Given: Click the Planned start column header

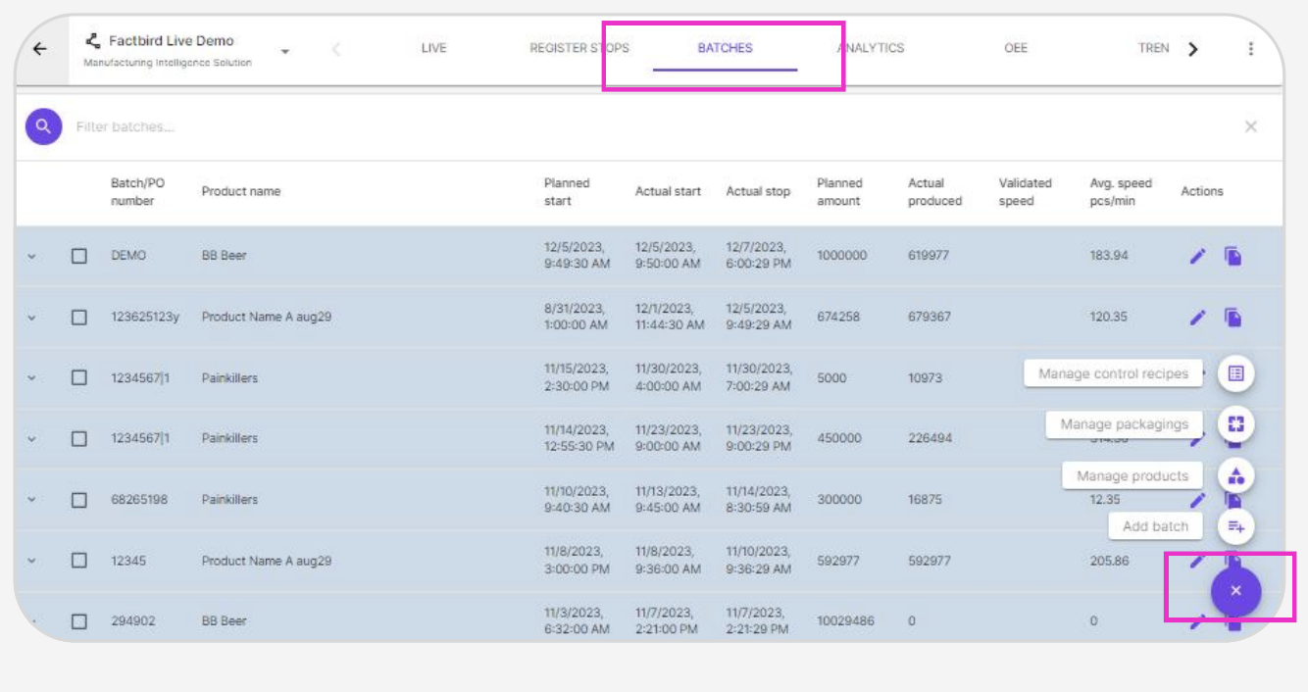Looking at the screenshot, I should 567,192.
